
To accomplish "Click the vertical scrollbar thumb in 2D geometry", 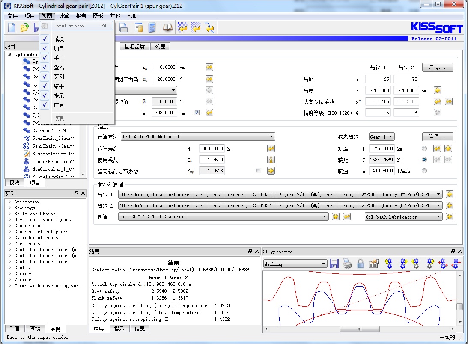I will pyautogui.click(x=459, y=307).
